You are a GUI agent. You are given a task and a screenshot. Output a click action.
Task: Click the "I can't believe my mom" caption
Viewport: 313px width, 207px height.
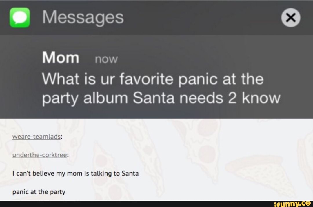75,174
